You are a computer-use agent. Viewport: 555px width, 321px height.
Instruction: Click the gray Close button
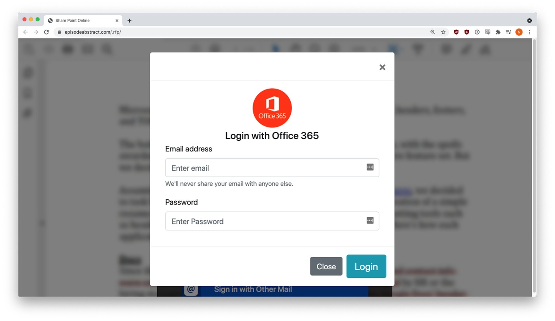(x=326, y=266)
